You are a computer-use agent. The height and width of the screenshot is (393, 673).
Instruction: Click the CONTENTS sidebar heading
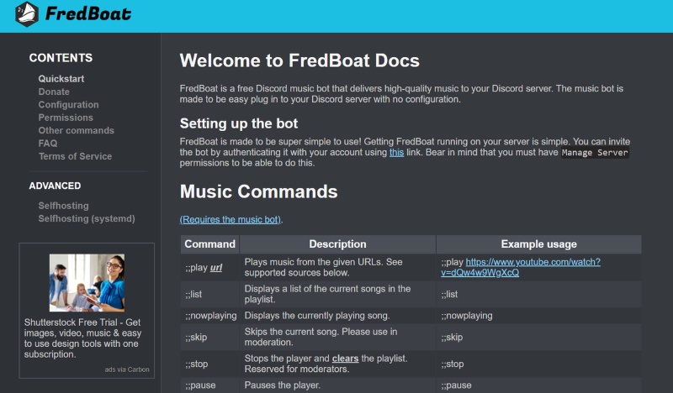tap(61, 58)
